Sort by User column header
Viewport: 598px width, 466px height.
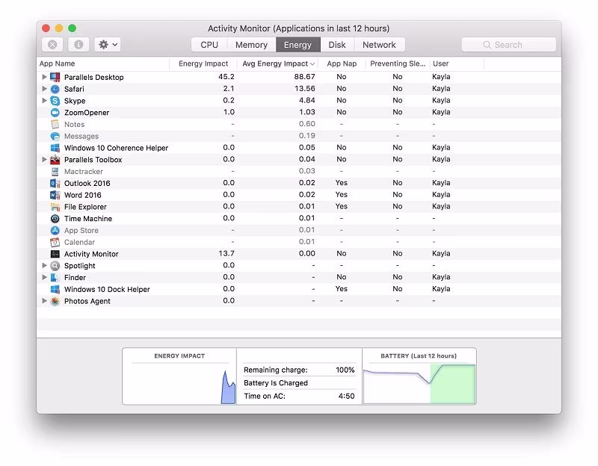pyautogui.click(x=457, y=63)
